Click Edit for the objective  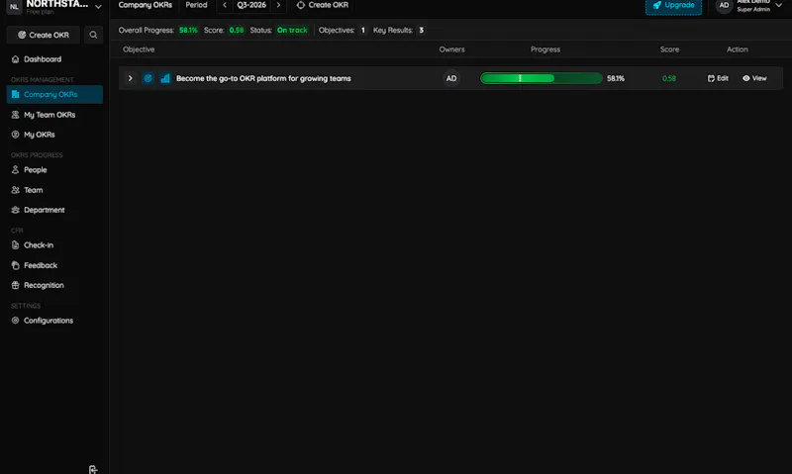coord(718,78)
